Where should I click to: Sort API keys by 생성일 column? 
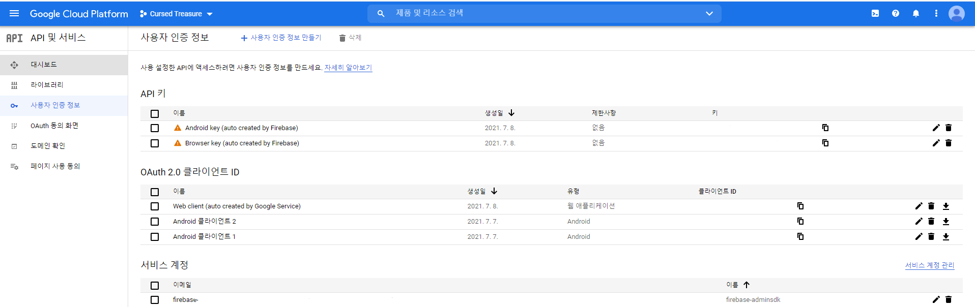pyautogui.click(x=500, y=113)
